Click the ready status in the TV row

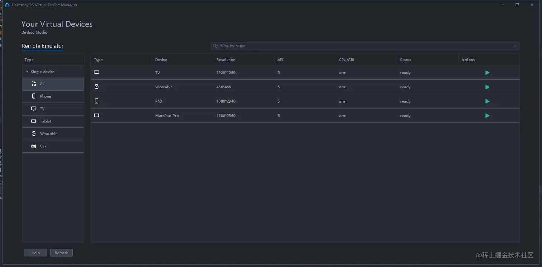click(x=405, y=73)
